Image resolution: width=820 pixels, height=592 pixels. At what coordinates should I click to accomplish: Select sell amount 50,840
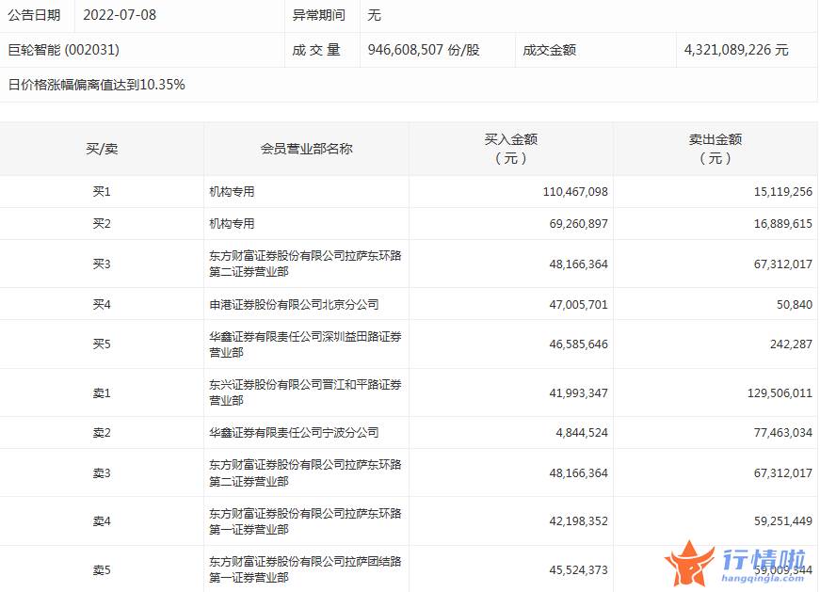pyautogui.click(x=795, y=304)
